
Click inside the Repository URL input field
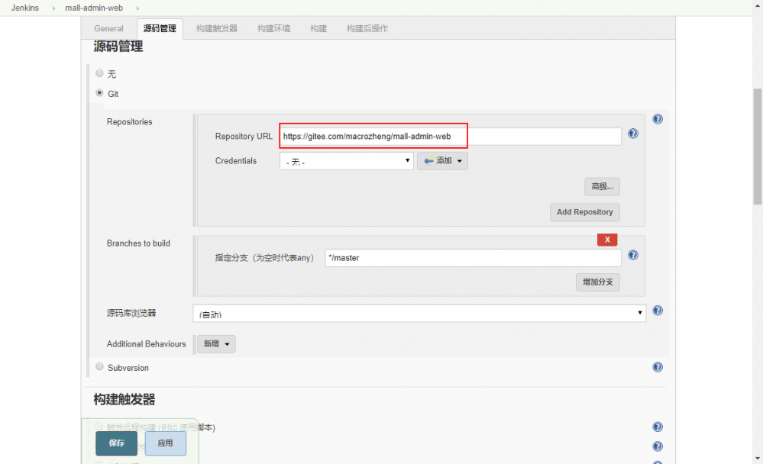[449, 136]
